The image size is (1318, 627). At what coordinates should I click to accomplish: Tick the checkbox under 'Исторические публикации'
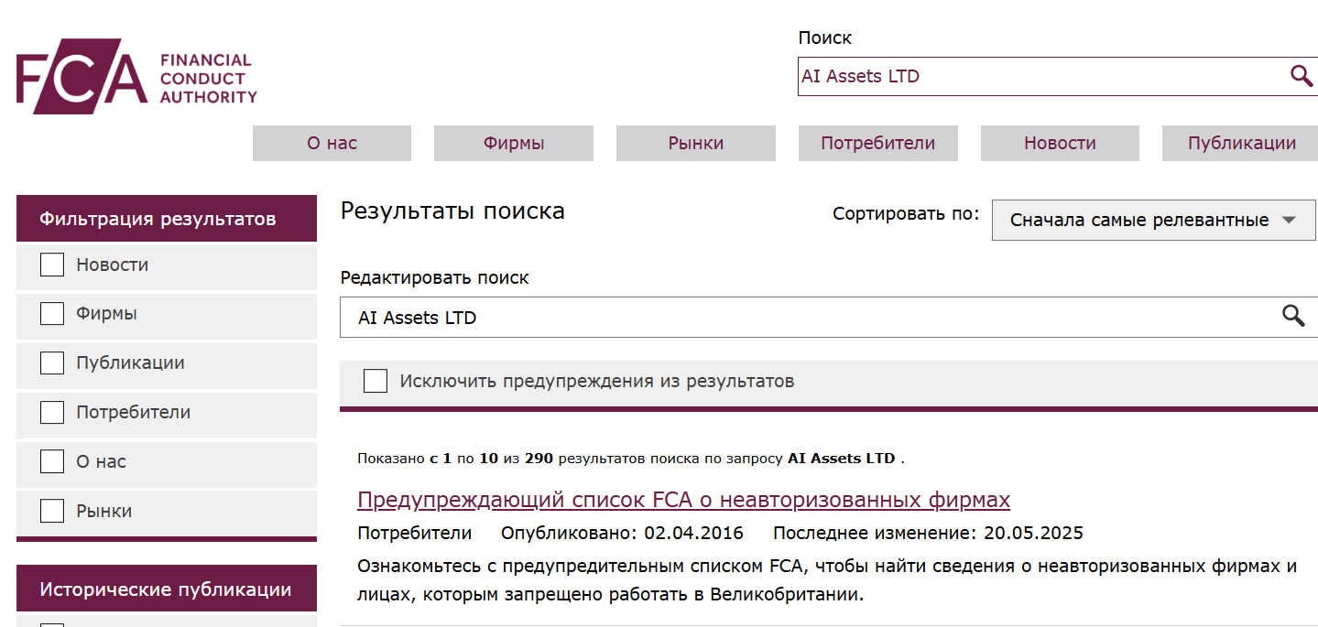(51, 623)
